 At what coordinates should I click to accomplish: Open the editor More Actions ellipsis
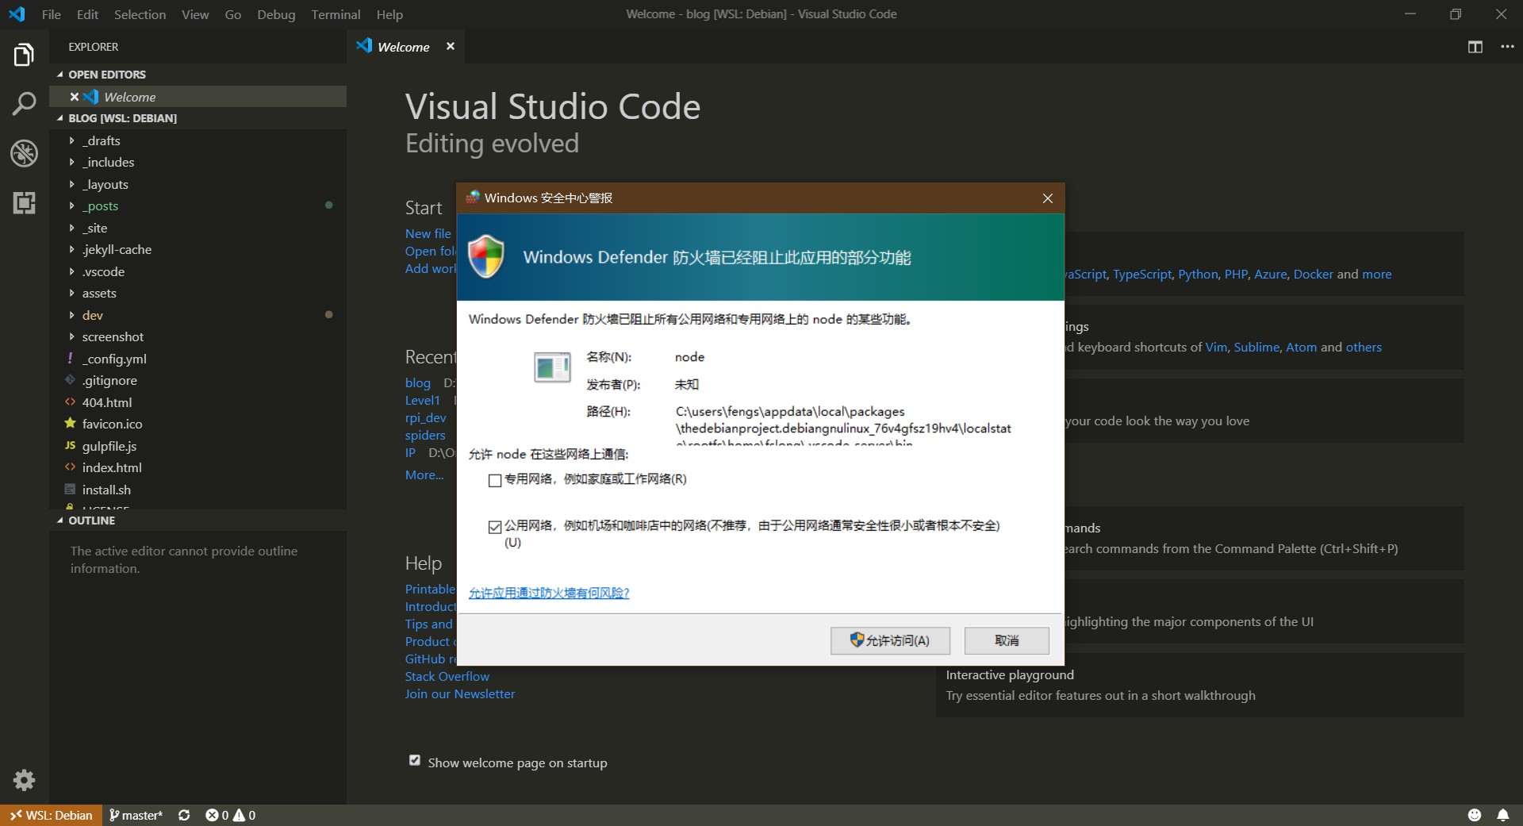pos(1507,47)
